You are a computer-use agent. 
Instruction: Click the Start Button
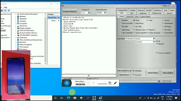point(153,73)
